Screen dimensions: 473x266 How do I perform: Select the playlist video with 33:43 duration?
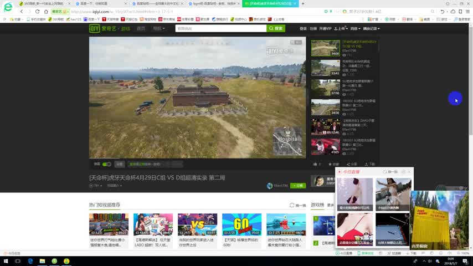click(x=326, y=68)
